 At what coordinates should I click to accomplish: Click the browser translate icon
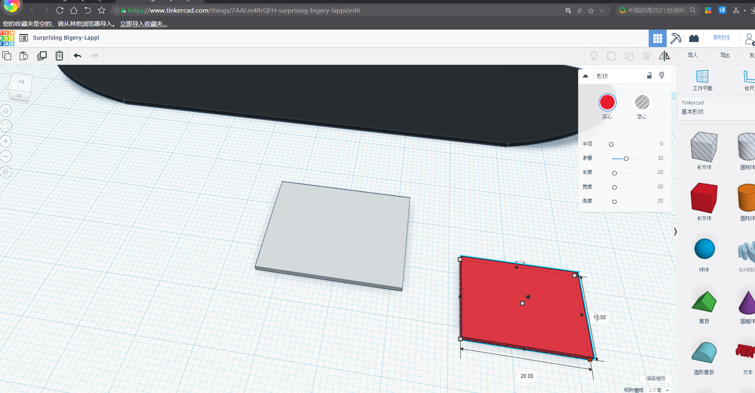722,10
